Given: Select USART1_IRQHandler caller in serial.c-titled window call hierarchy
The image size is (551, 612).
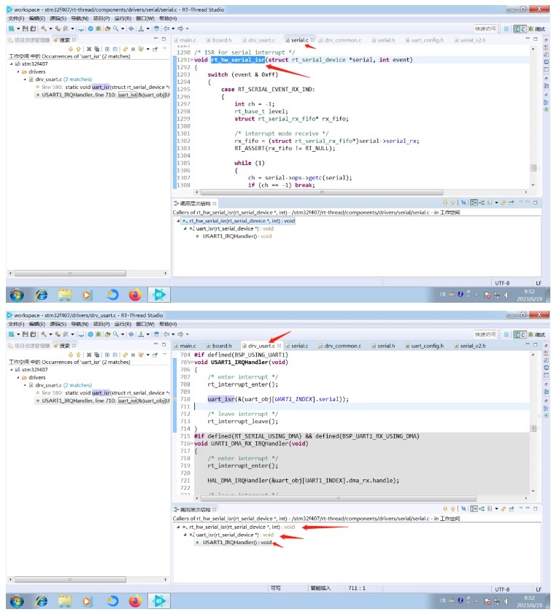Looking at the screenshot, I should (x=234, y=236).
